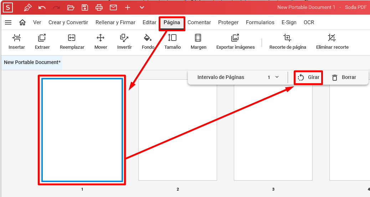Click the Girar rotate button
Viewport: 370px width, 197px height.
[x=308, y=78]
